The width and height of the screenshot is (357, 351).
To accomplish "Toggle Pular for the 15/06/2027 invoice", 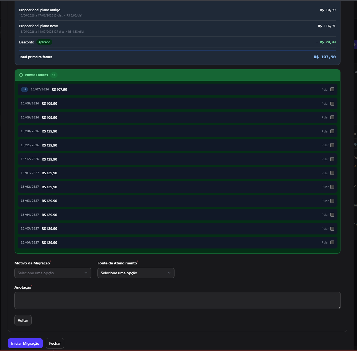I will pyautogui.click(x=332, y=242).
